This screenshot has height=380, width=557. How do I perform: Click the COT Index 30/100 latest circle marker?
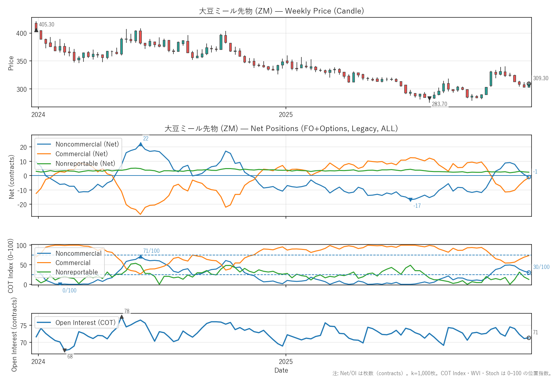529,273
